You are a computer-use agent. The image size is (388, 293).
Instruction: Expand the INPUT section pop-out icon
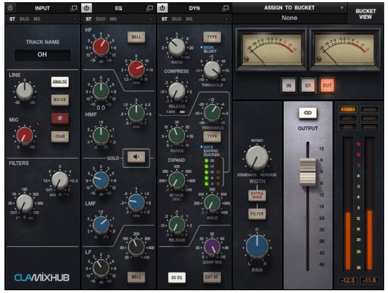coord(74,8)
